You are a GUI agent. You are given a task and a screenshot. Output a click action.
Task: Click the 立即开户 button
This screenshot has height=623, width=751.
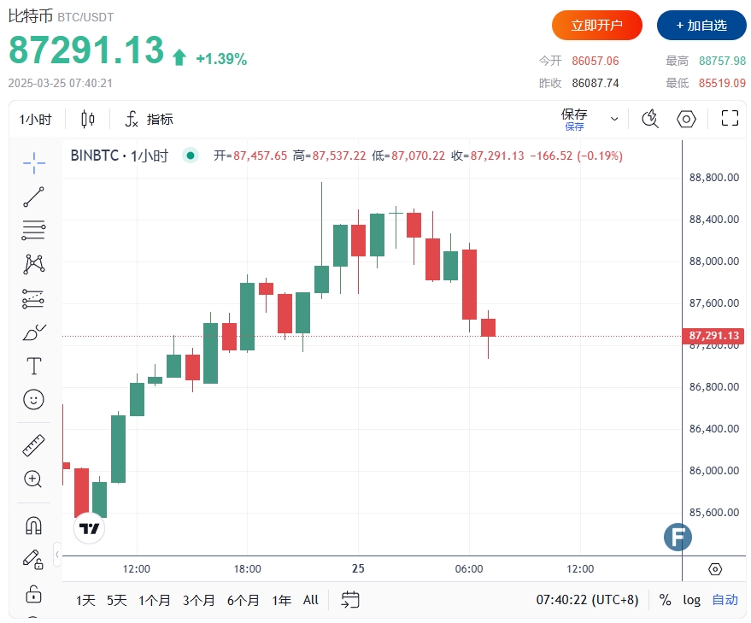click(x=596, y=26)
